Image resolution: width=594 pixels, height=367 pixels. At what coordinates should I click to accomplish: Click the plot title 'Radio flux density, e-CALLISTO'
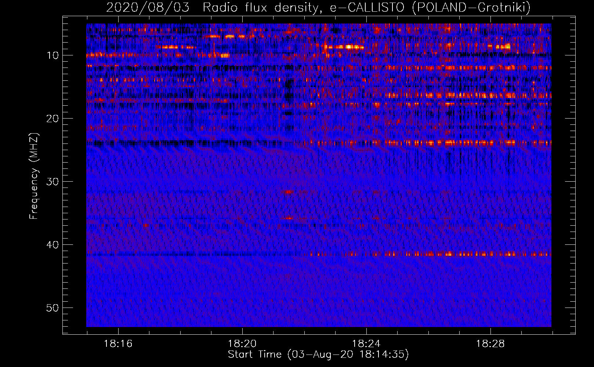pyautogui.click(x=303, y=7)
